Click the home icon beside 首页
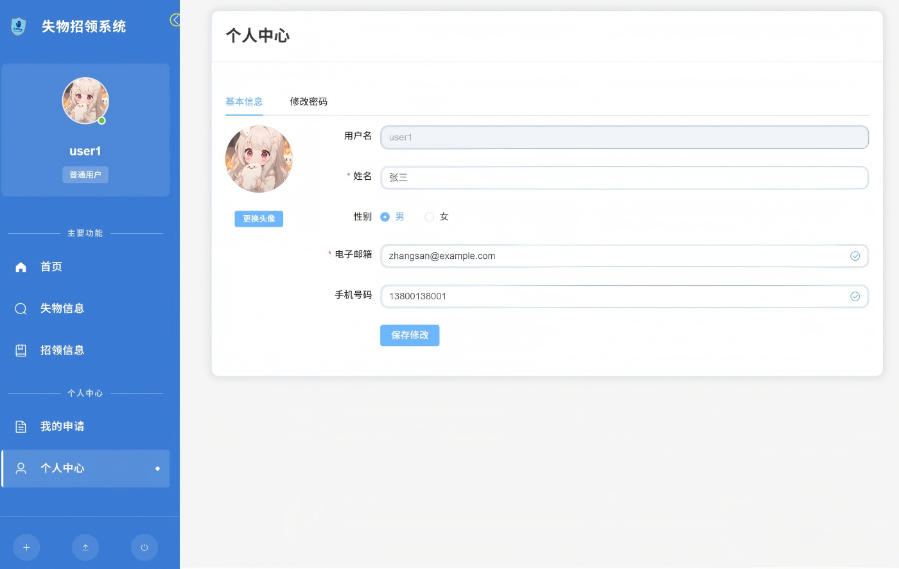This screenshot has width=899, height=569. pos(21,267)
